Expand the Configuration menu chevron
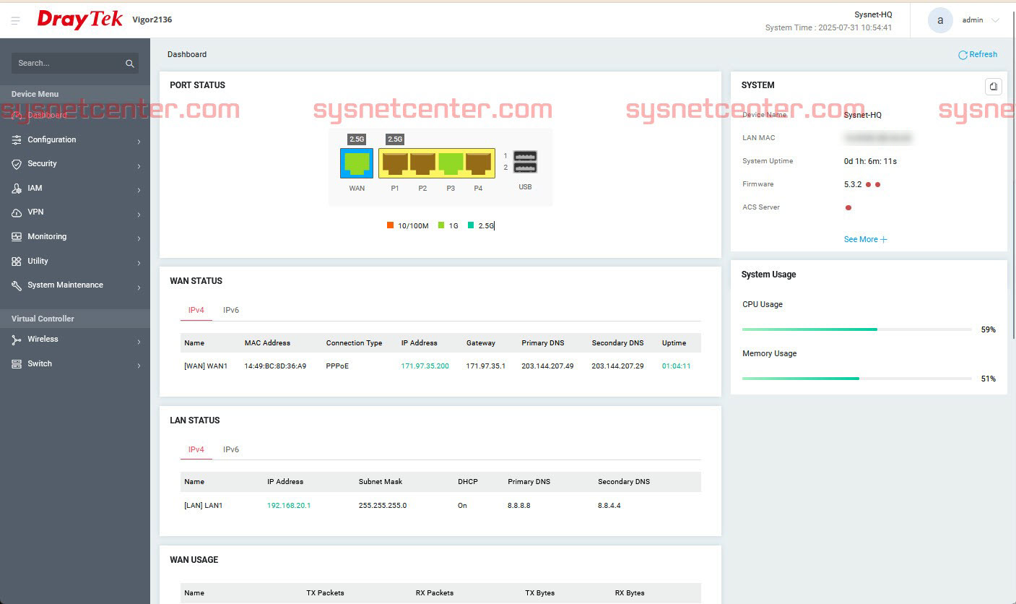 point(139,142)
